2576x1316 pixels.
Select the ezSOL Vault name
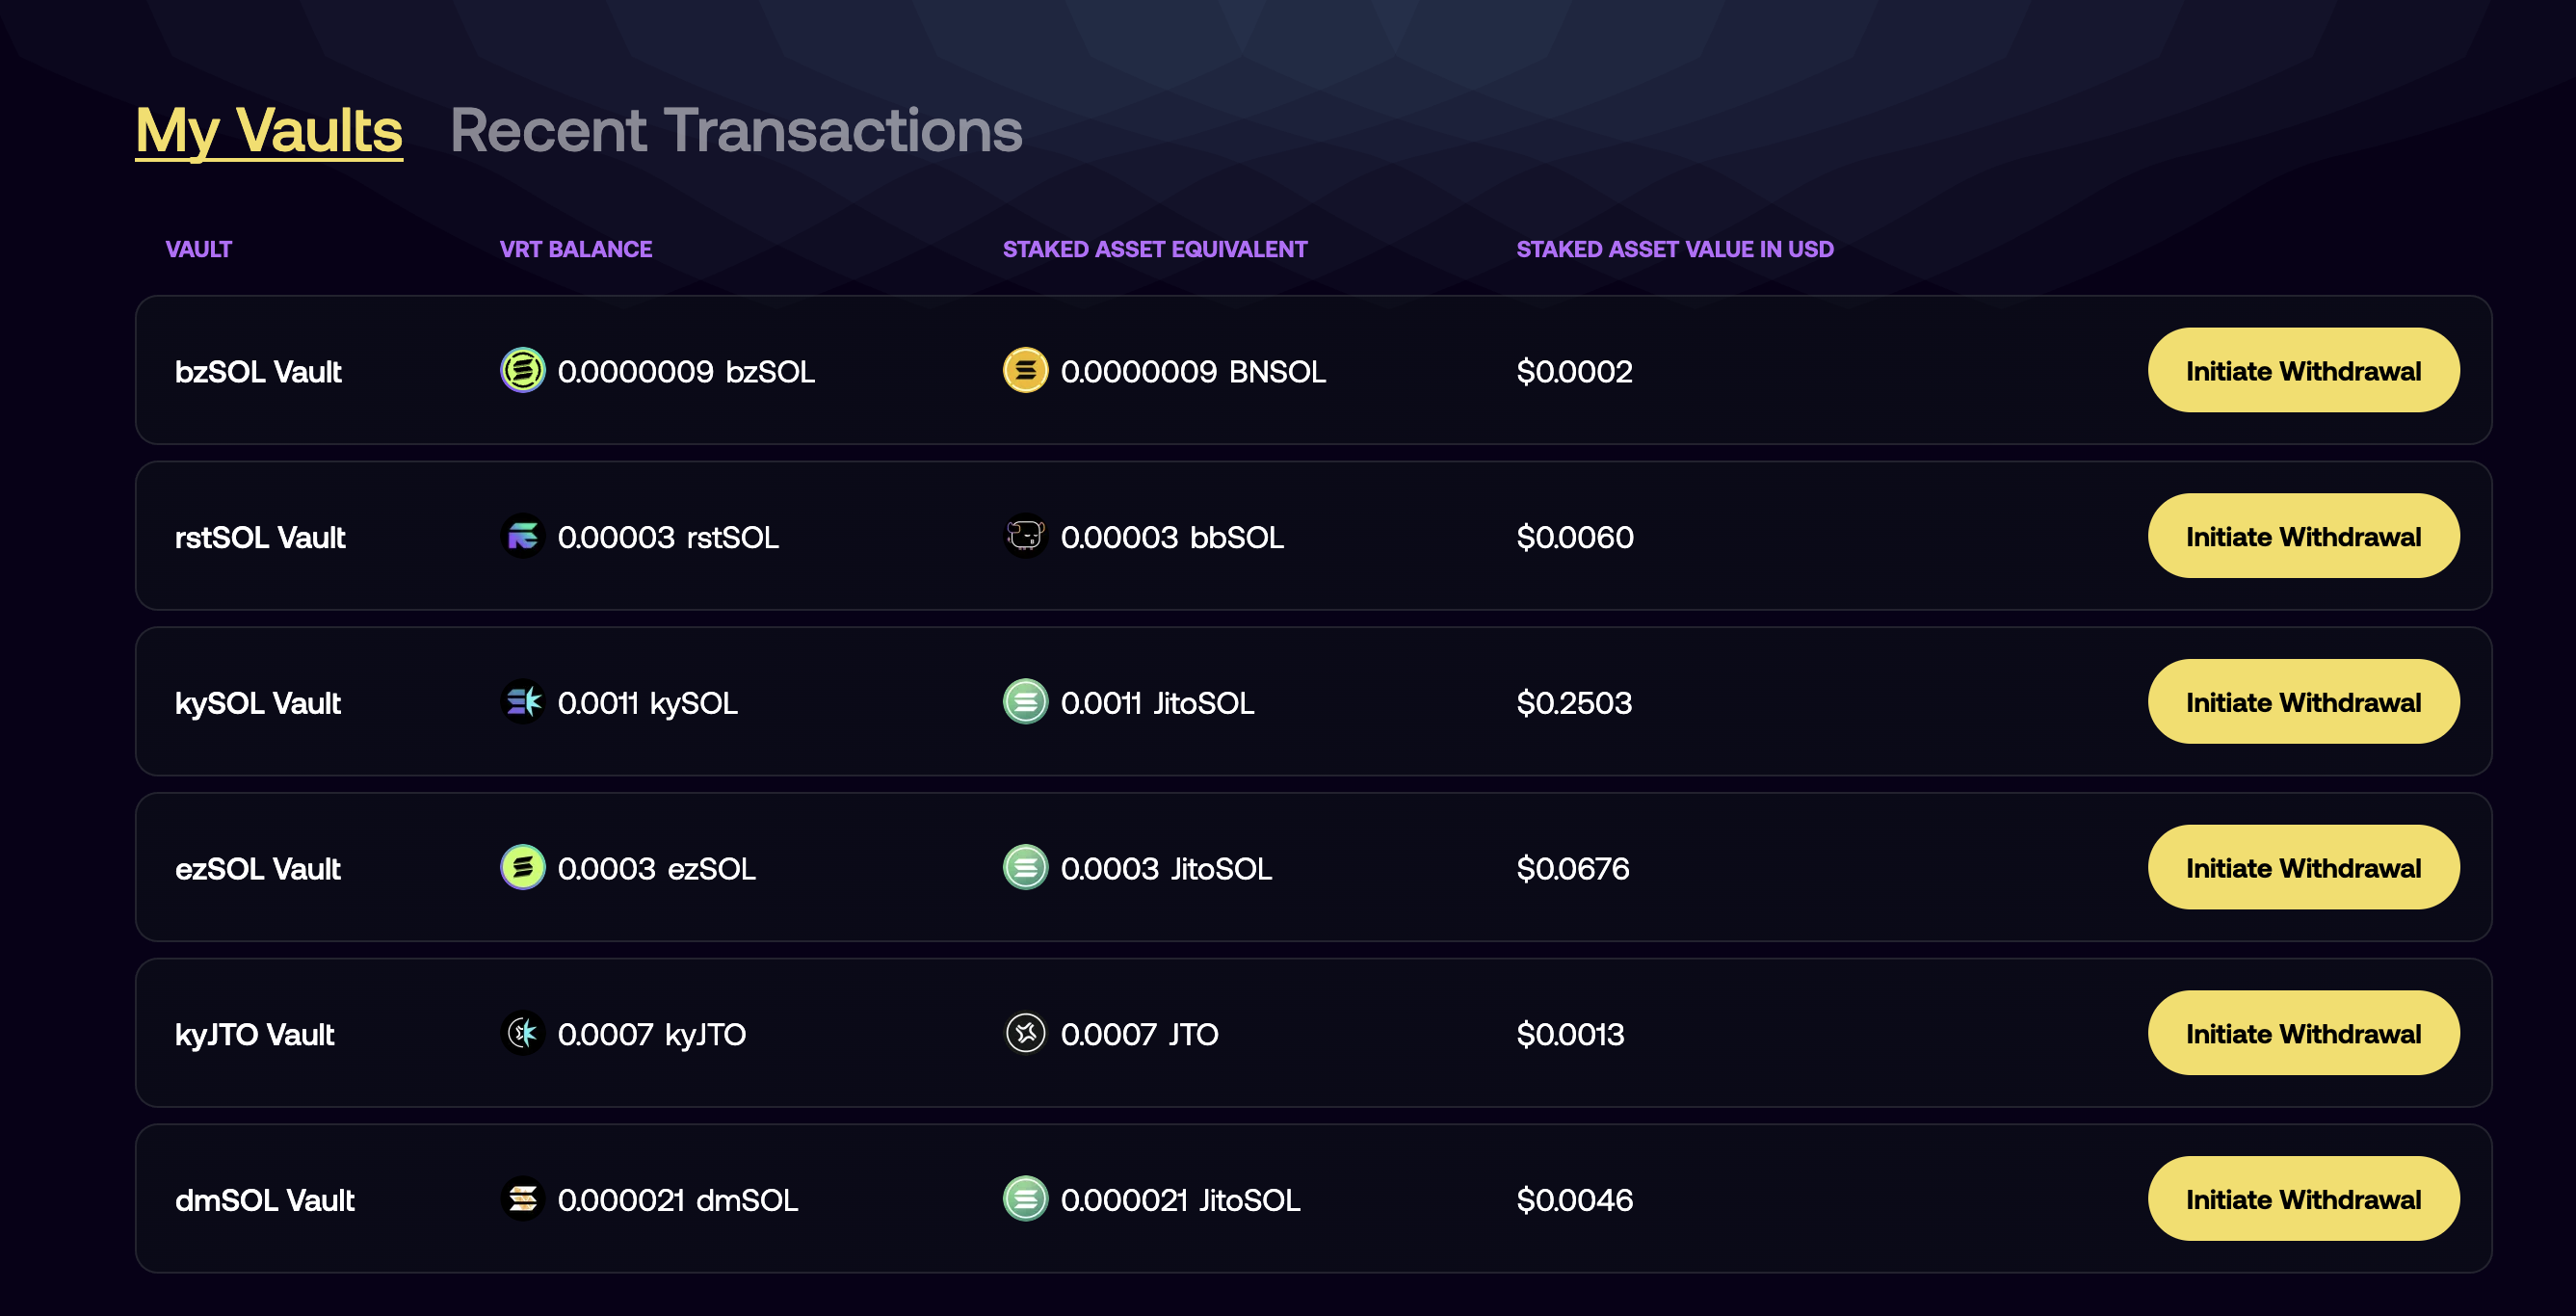[258, 869]
